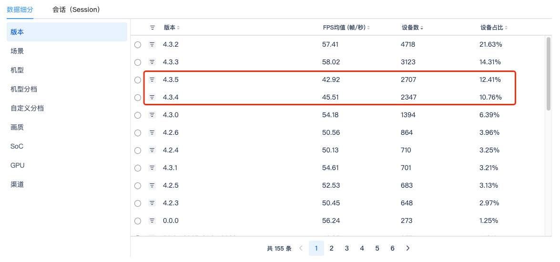Open the 机型分档 sidebar category
The height and width of the screenshot is (262, 560).
24,89
